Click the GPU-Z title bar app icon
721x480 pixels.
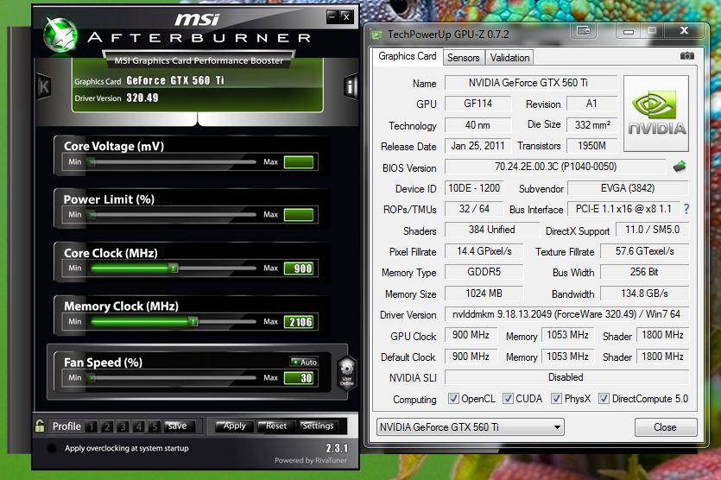pos(376,35)
